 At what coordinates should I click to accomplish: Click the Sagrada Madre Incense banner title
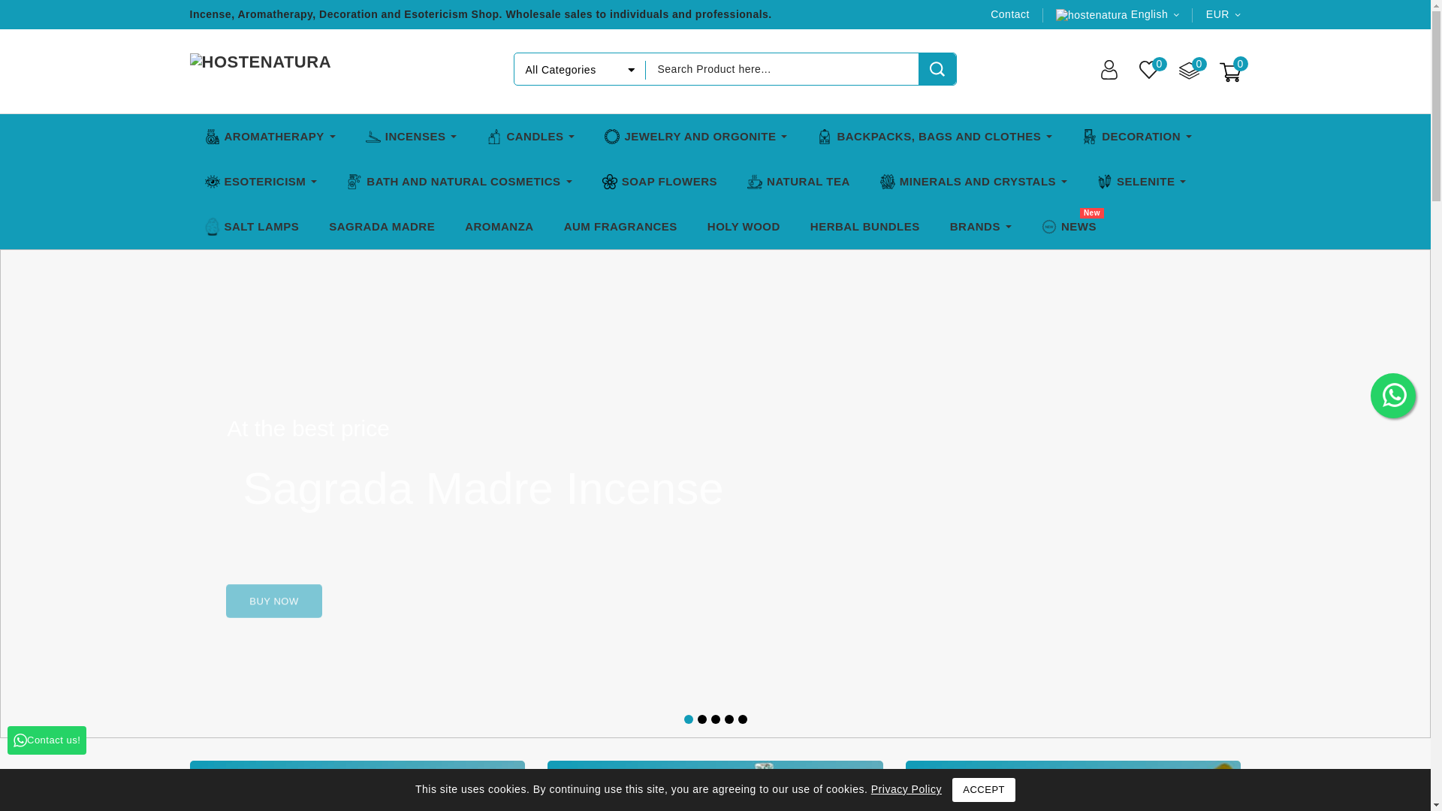[483, 489]
